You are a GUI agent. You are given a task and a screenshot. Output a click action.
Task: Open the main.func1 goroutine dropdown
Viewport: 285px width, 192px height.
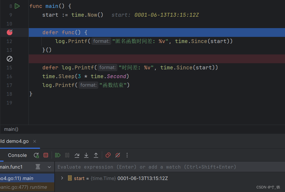pyautogui.click(x=49, y=167)
